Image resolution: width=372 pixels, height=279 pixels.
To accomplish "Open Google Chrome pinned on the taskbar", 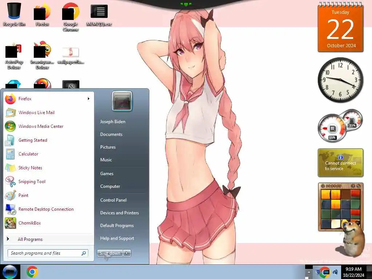I will click(x=32, y=272).
